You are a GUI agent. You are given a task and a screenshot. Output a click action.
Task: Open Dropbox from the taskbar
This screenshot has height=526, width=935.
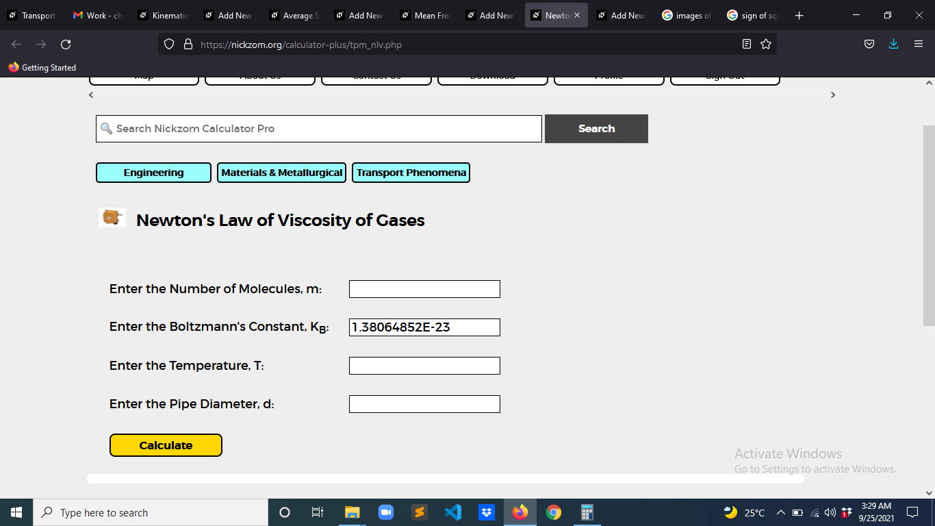pos(487,512)
